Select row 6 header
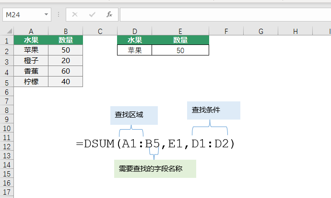This screenshot has width=331, height=198. (x=7, y=92)
